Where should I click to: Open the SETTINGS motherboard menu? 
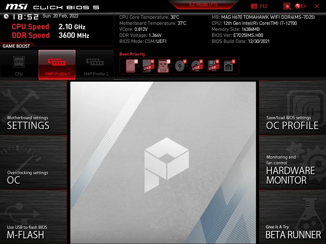click(x=33, y=107)
